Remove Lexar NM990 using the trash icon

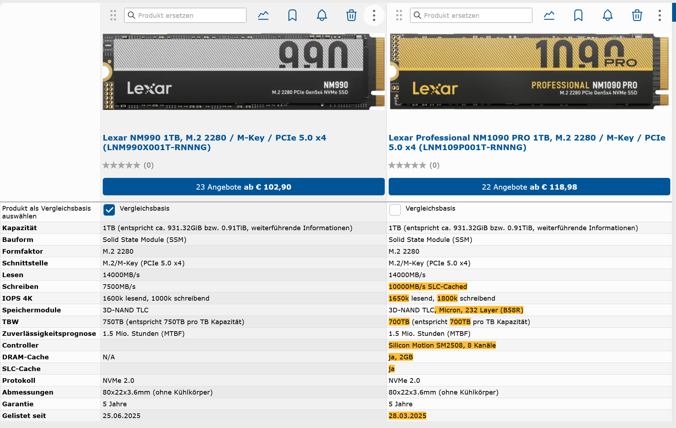[x=351, y=15]
